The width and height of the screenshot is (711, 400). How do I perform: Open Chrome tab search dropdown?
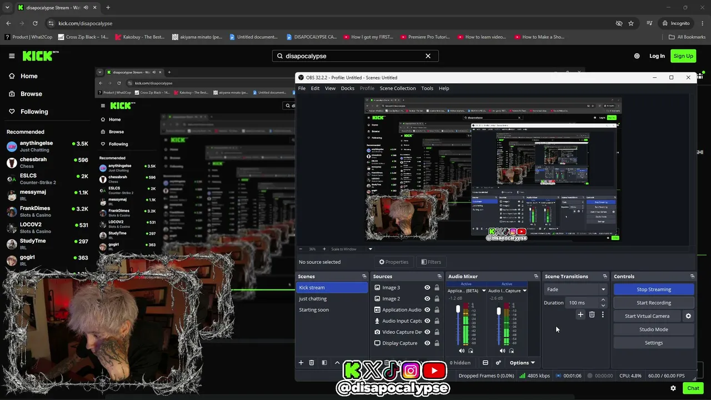pyautogui.click(x=7, y=8)
